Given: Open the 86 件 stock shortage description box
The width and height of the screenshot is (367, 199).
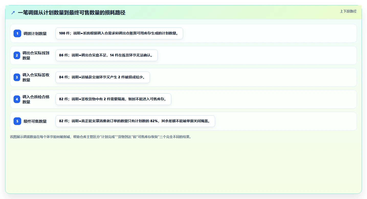Looking at the screenshot, I should (107, 55).
